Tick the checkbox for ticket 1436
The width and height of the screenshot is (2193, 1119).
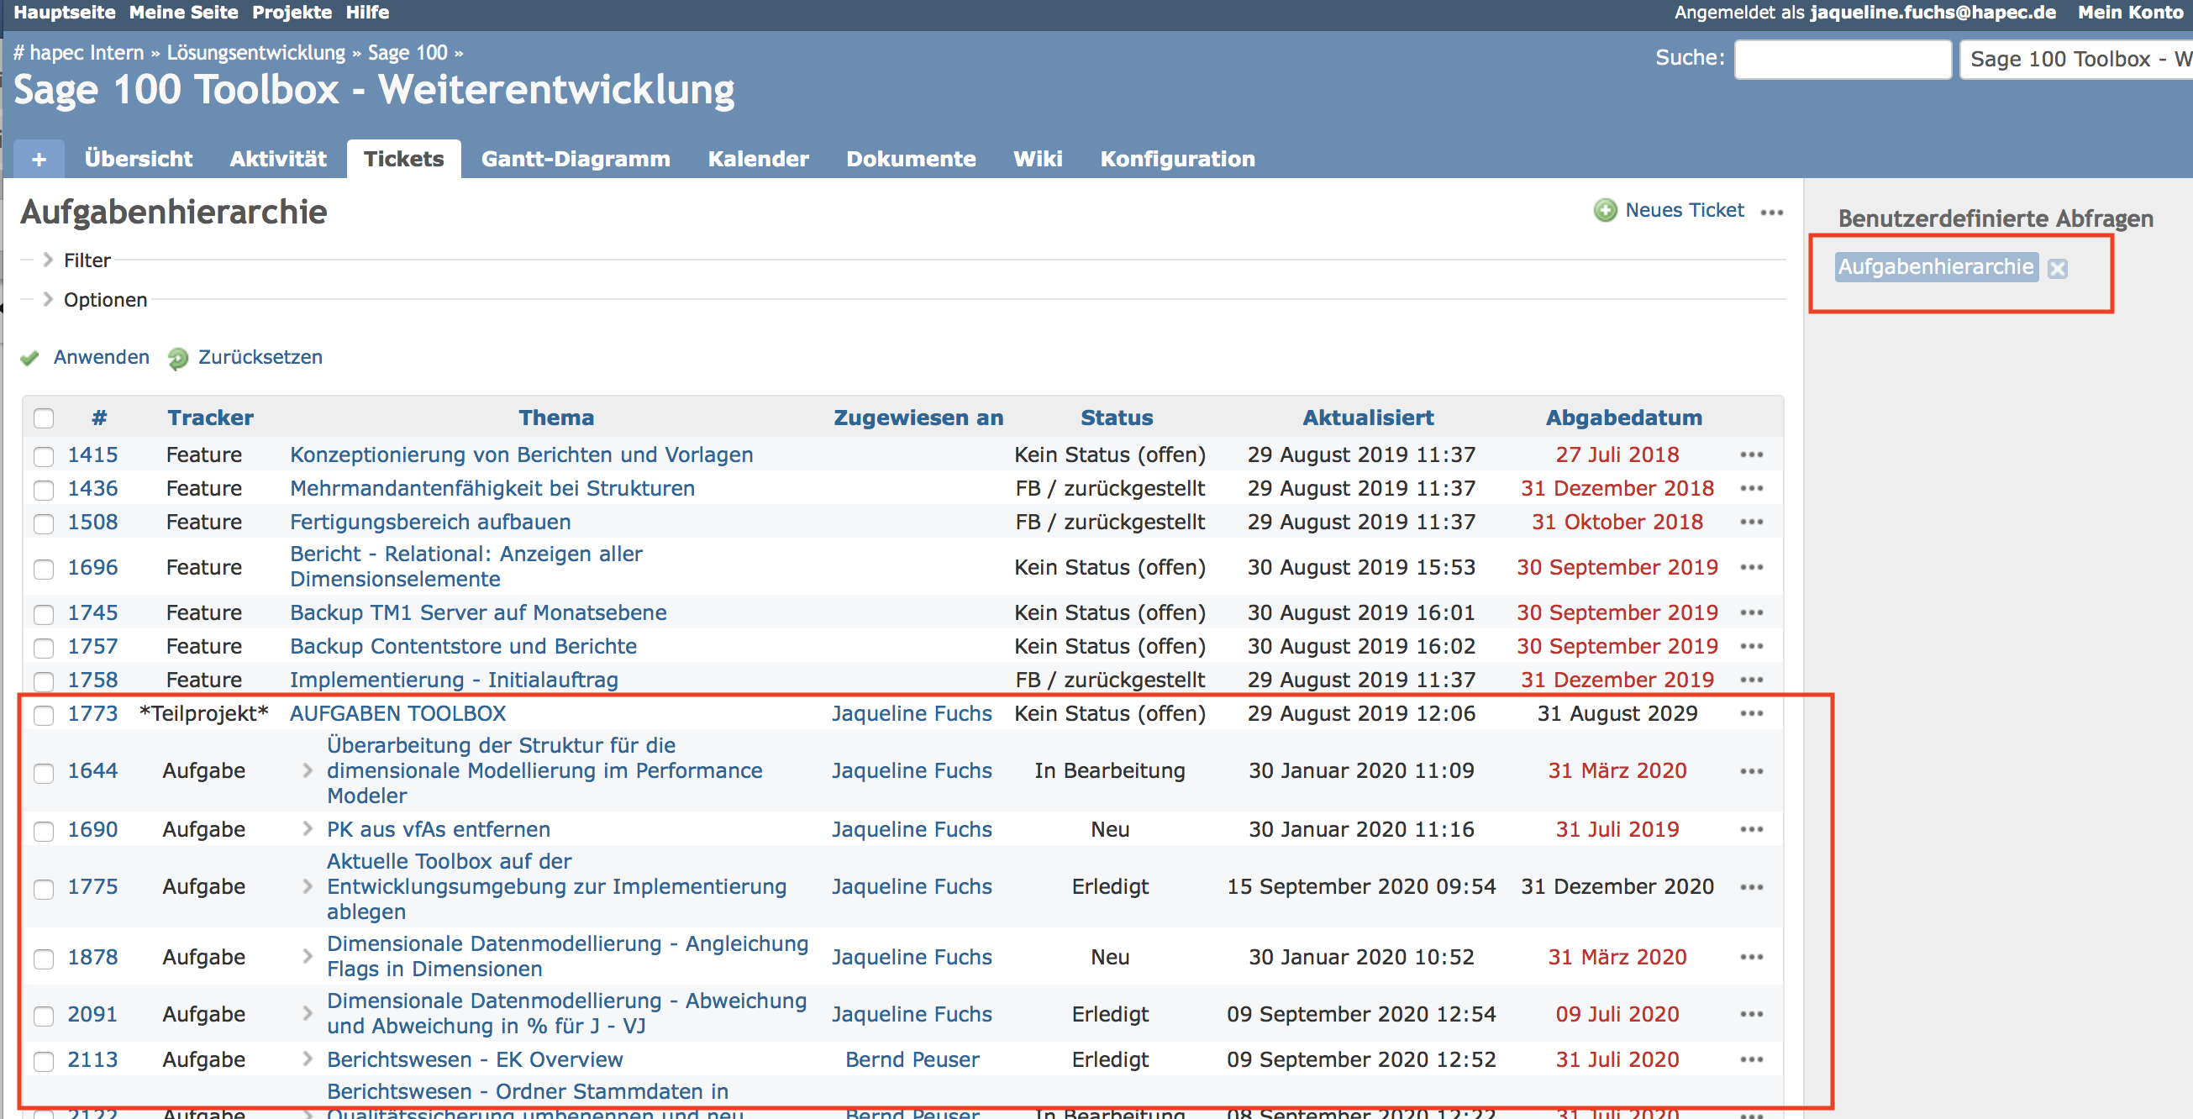coord(44,489)
